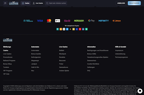
Task: Open Verantwortungsvolles Spielen link
Action: 98,57
